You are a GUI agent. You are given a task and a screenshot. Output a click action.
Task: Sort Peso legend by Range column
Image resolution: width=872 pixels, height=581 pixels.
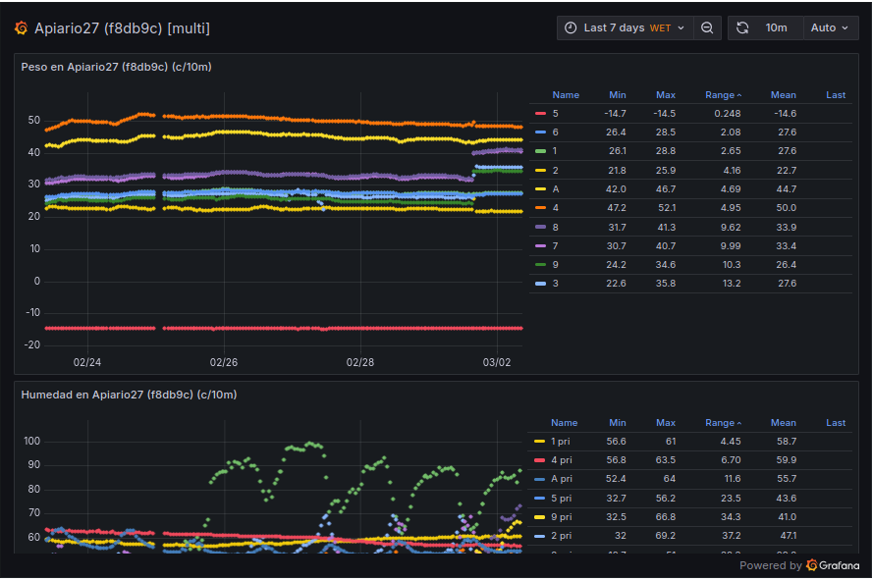click(x=723, y=95)
